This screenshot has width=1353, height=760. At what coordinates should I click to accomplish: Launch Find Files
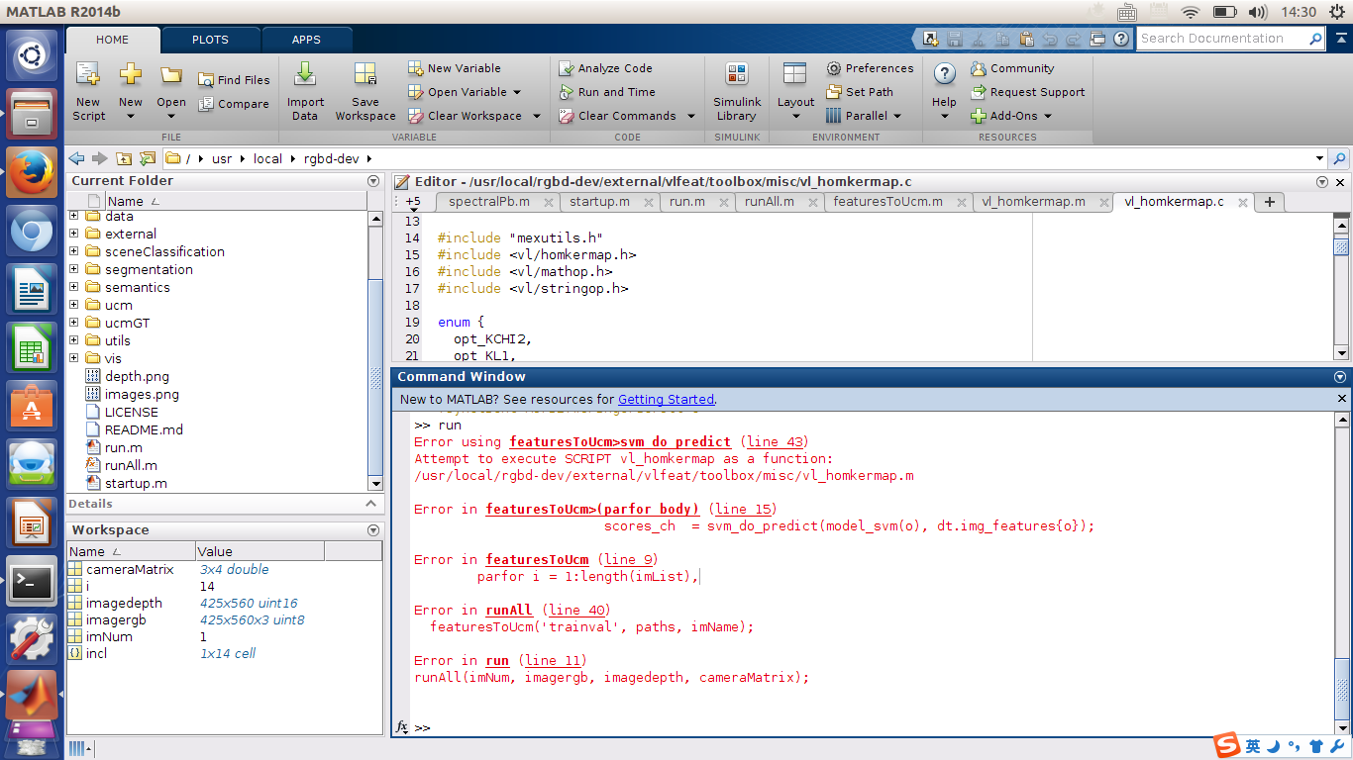pos(234,80)
